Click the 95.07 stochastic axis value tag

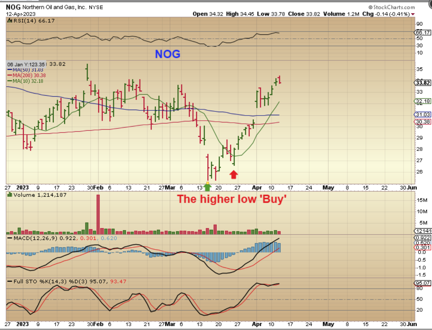click(x=423, y=283)
